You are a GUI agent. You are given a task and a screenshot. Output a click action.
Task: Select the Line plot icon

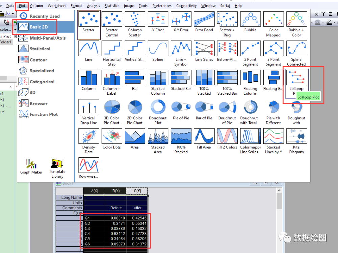coord(89,48)
